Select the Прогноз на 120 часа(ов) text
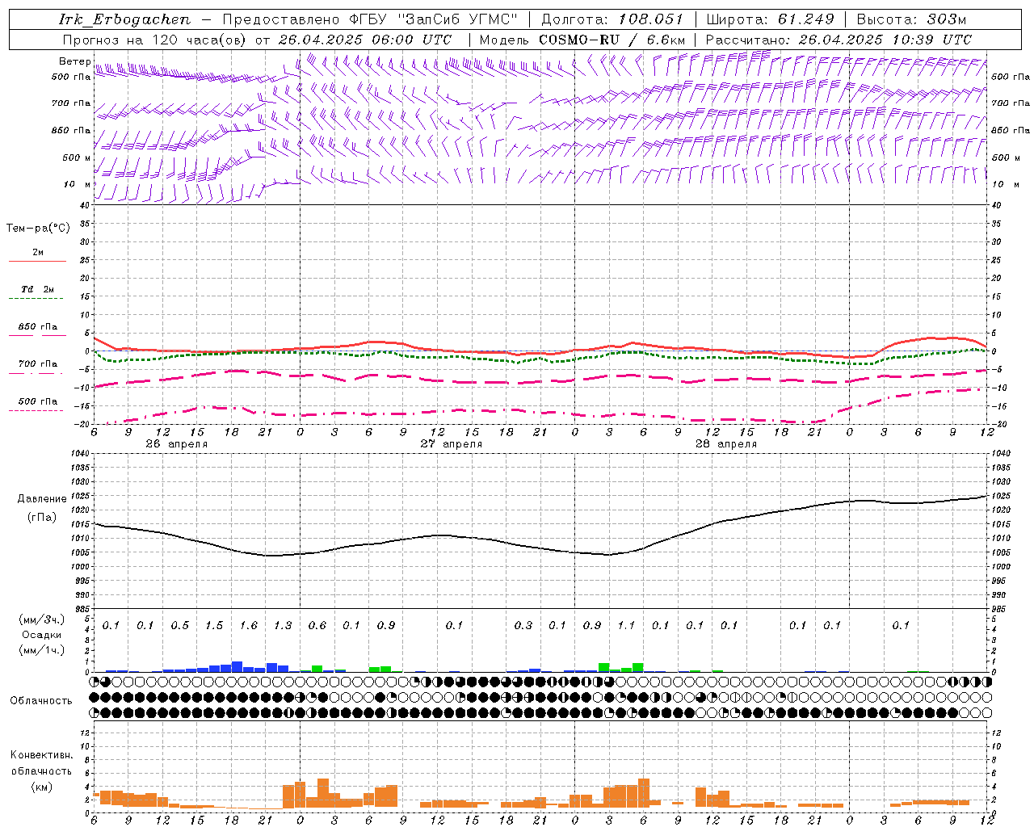Viewport: 1034px width, 827px height. 156,40
